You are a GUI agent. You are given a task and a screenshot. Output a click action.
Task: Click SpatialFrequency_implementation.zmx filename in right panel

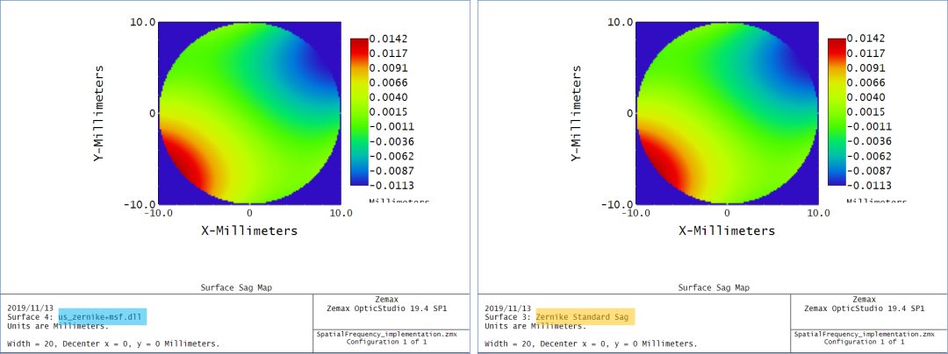pyautogui.click(x=868, y=334)
